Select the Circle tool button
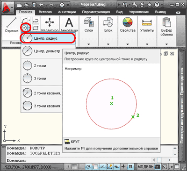The width and height of the screenshot is (187, 171). tap(24, 28)
